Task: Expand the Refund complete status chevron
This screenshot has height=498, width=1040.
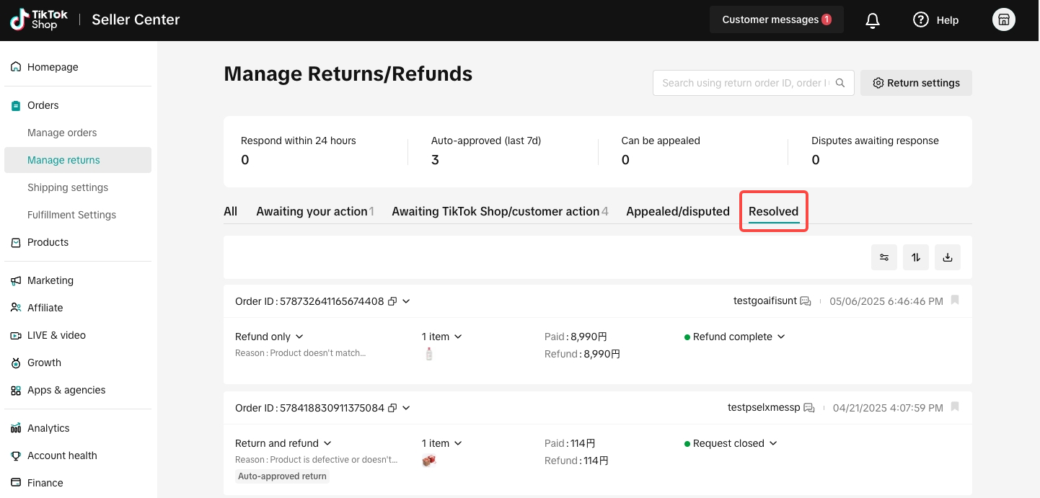Action: [x=781, y=337]
